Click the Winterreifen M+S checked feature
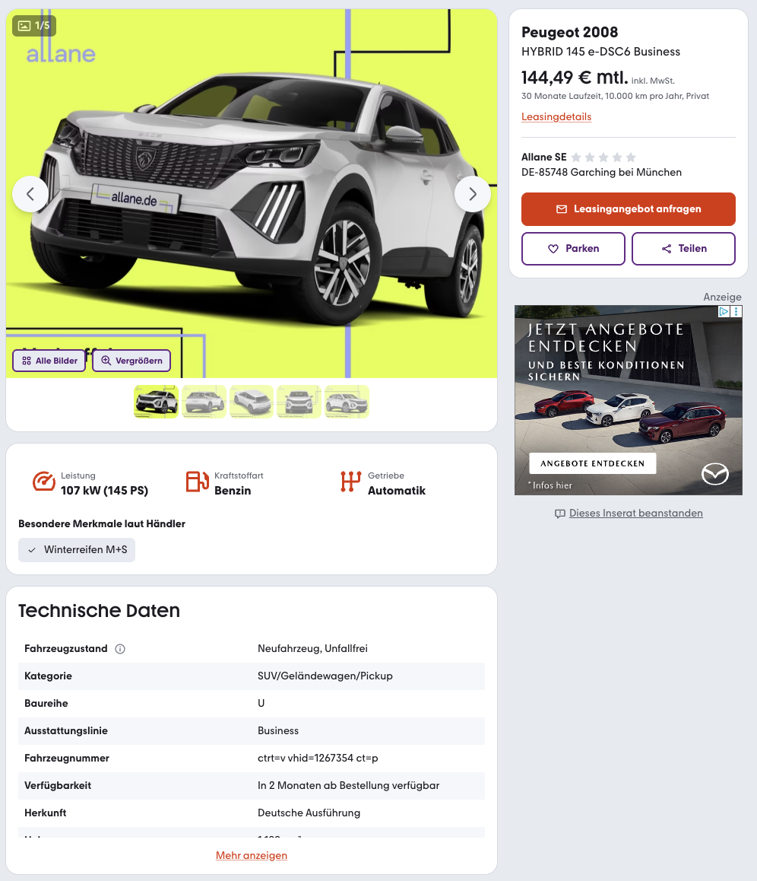 (x=77, y=549)
